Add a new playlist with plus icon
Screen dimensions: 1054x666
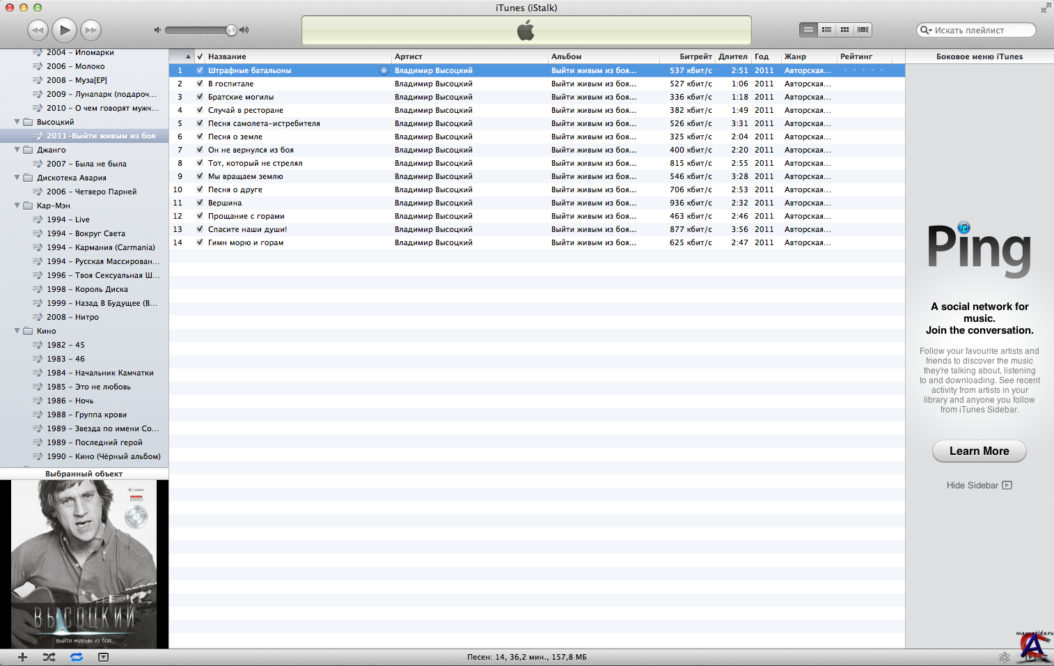point(22,657)
